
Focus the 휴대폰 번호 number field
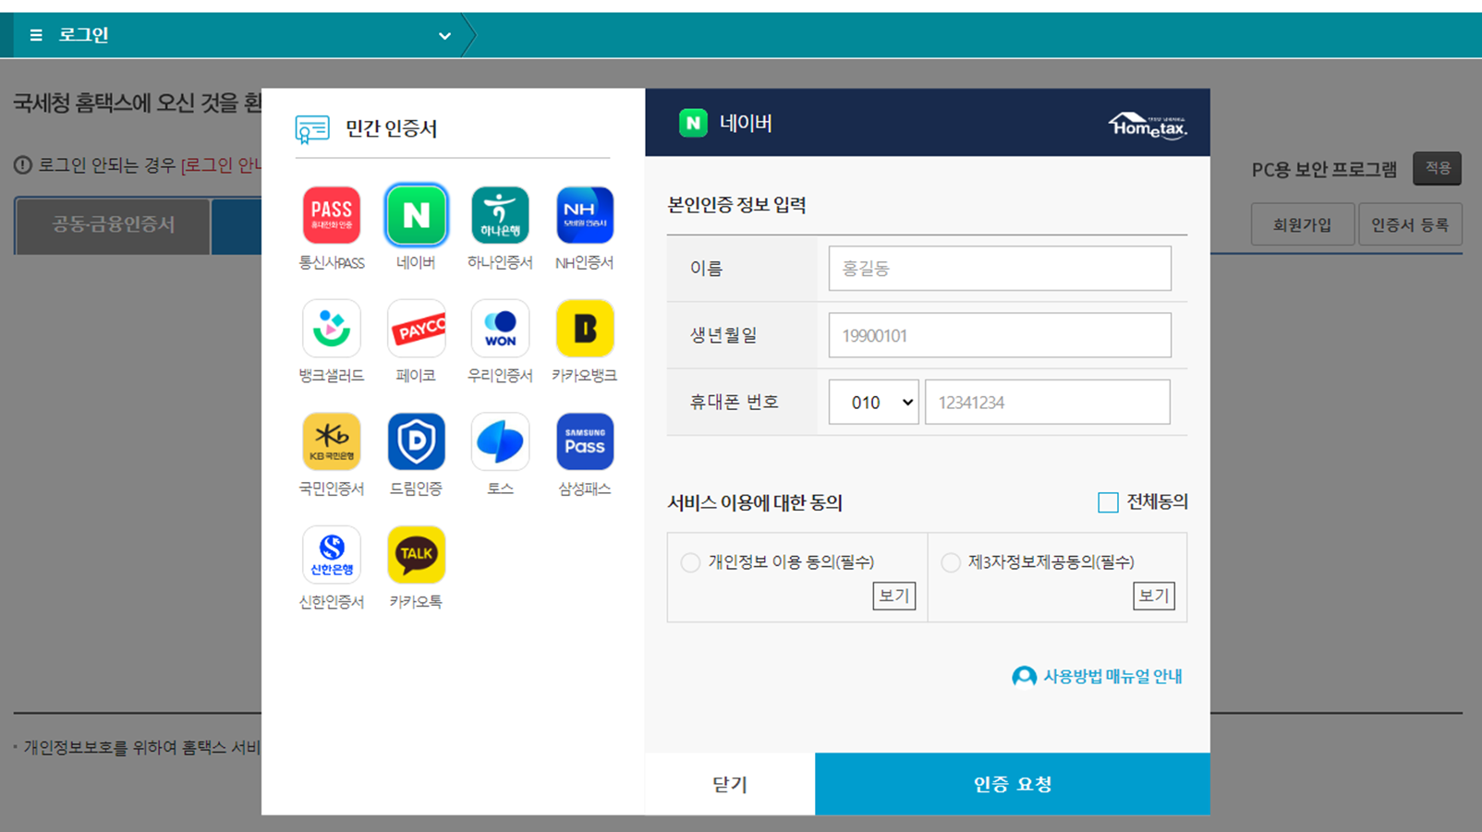(x=1048, y=402)
